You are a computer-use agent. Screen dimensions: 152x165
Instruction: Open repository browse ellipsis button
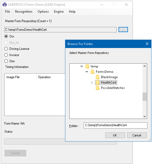(123, 30)
